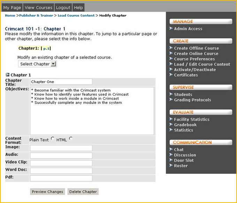
Task: Select the HTML content format option
Action: (x=71, y=139)
